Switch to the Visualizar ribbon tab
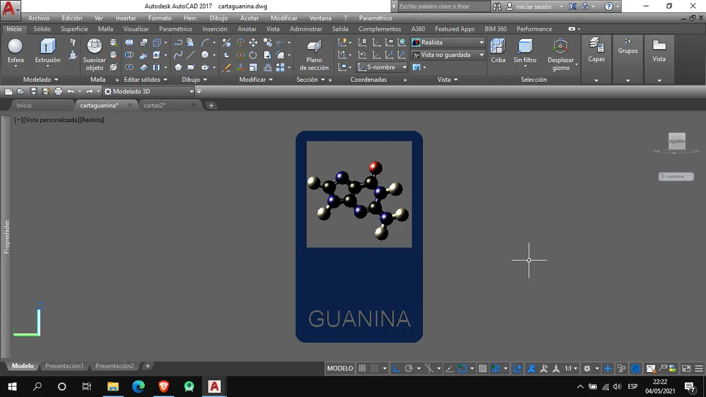Viewport: 706px width, 397px height. [136, 29]
